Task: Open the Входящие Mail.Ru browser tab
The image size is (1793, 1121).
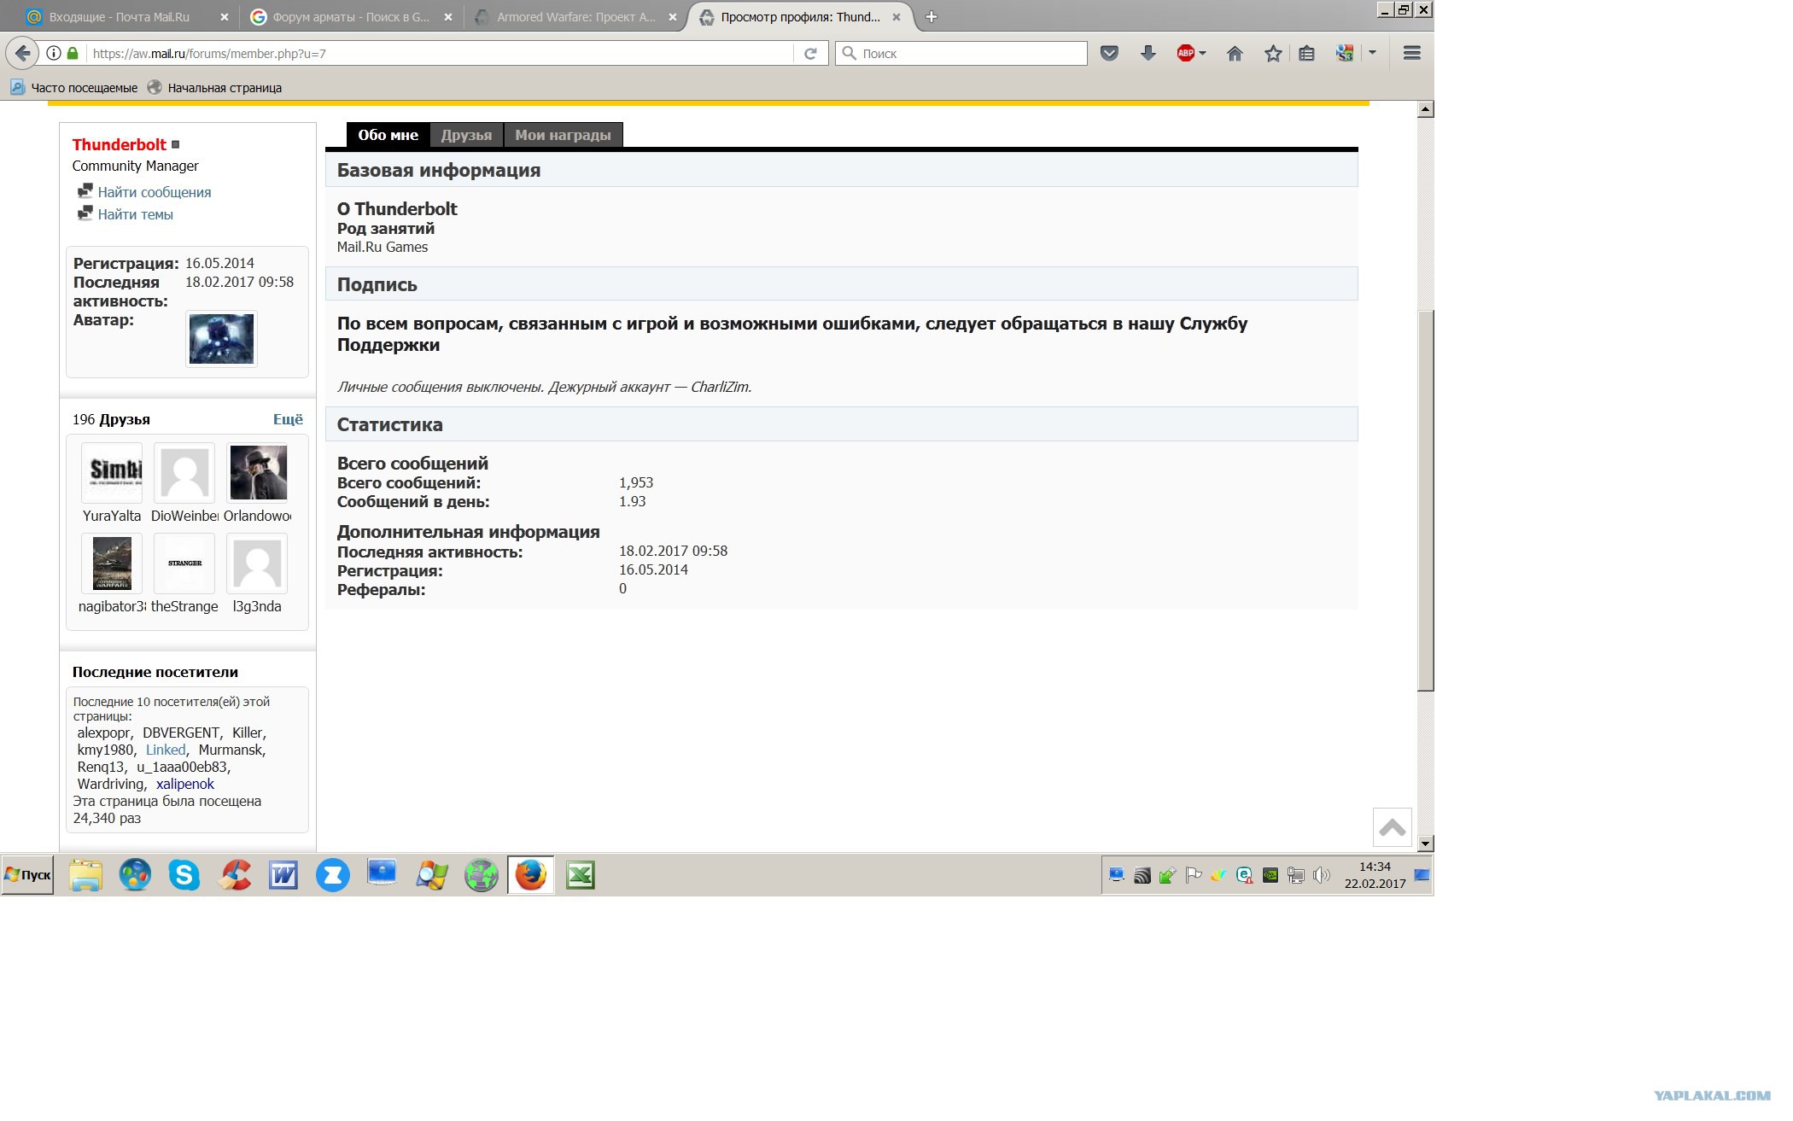Action: (x=120, y=17)
